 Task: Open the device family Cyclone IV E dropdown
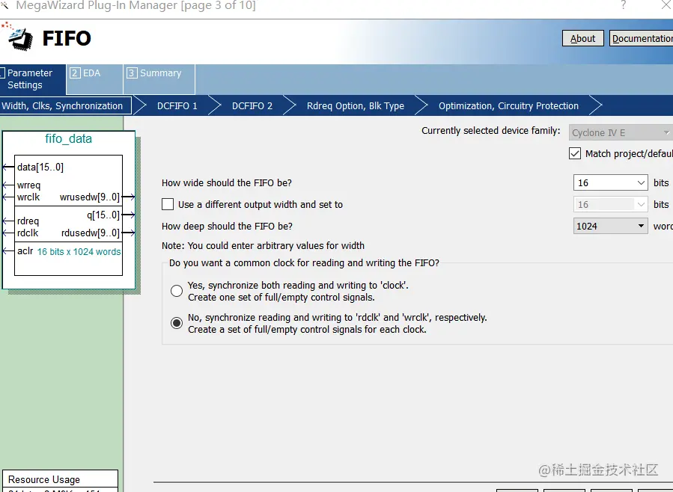pyautogui.click(x=620, y=133)
